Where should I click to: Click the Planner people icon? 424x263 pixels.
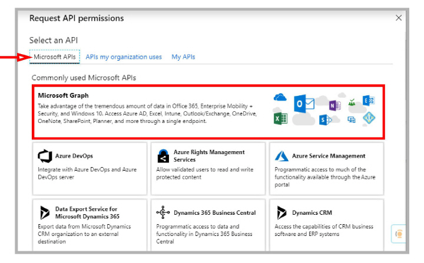click(352, 102)
